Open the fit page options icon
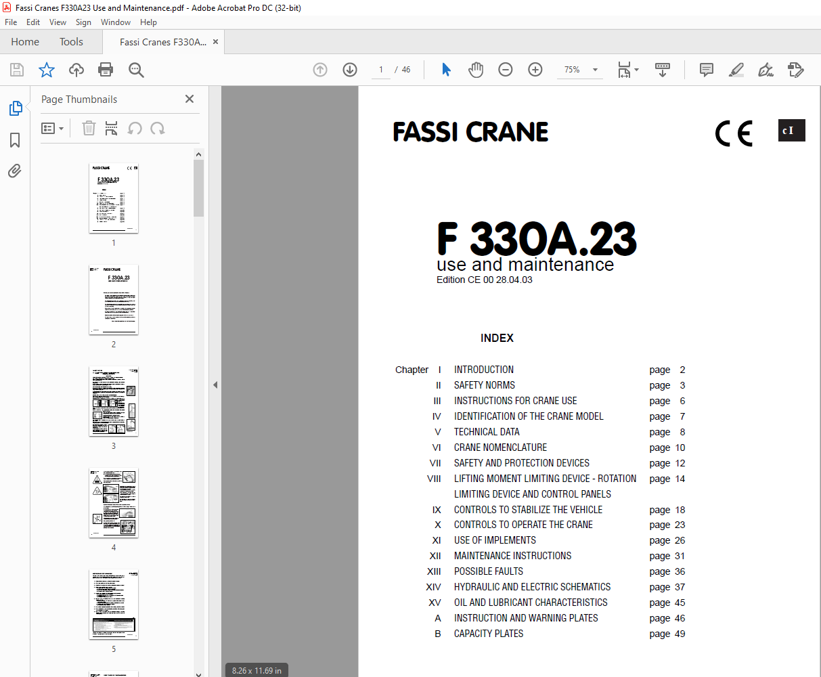 point(627,70)
